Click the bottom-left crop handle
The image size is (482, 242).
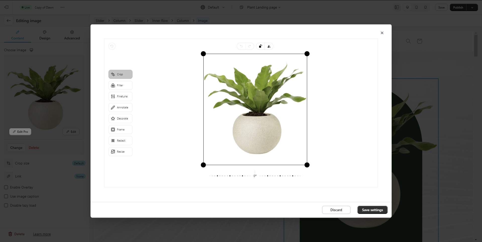(x=203, y=165)
